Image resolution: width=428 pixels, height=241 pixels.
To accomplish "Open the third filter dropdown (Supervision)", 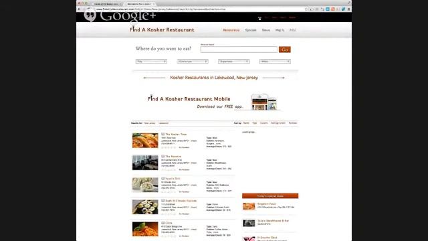I will click(233, 62).
